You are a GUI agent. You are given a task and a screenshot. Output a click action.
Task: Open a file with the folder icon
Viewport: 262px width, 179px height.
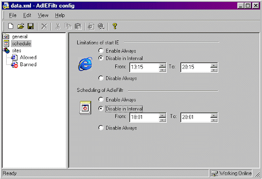tap(21, 26)
